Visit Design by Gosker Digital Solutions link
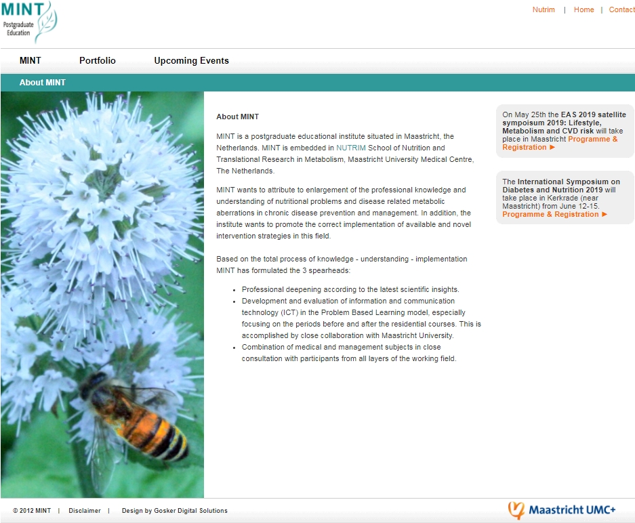635x523 pixels. [175, 510]
